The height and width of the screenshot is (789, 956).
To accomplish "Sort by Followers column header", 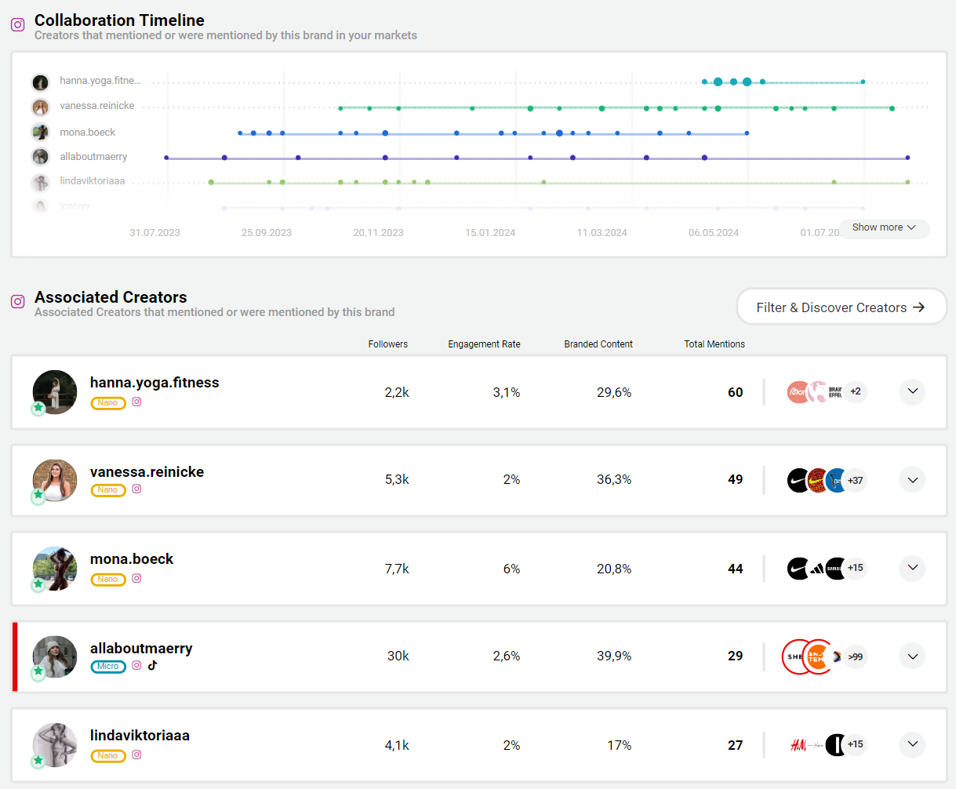I will 387,344.
